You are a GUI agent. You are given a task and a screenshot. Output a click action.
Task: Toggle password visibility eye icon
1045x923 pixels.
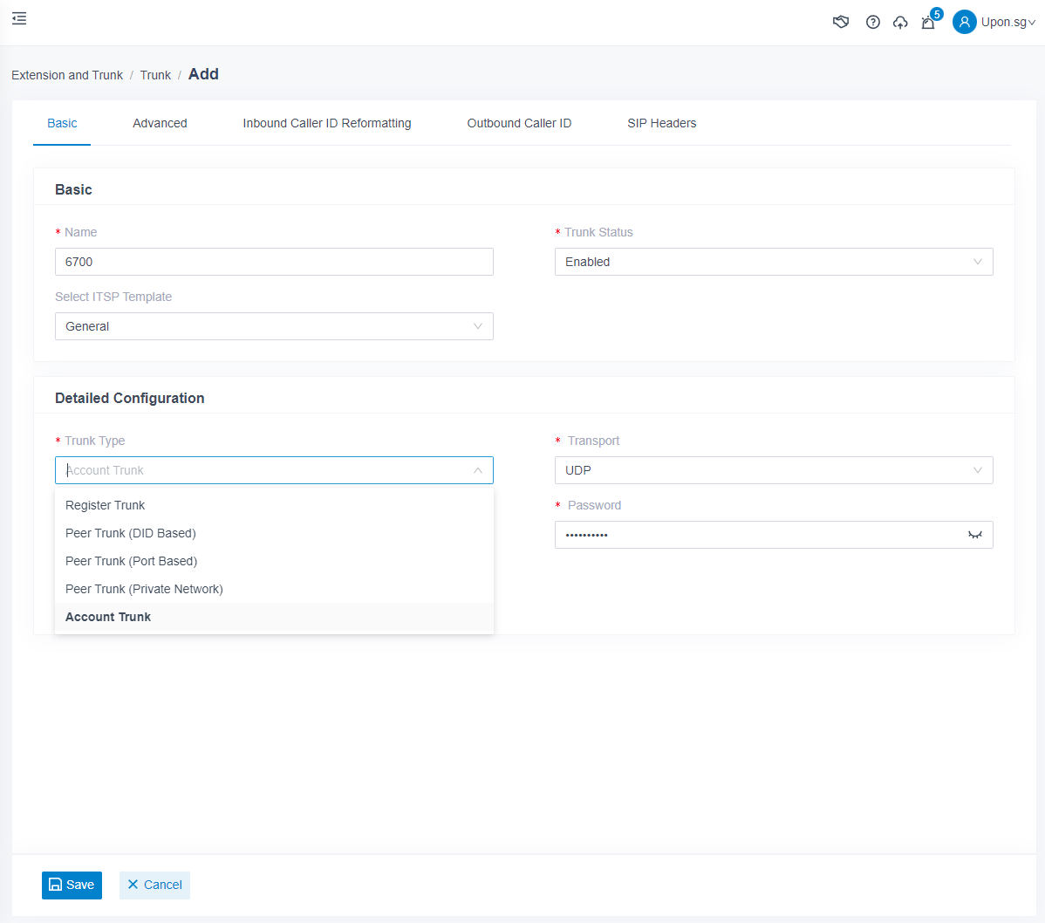[x=974, y=535]
